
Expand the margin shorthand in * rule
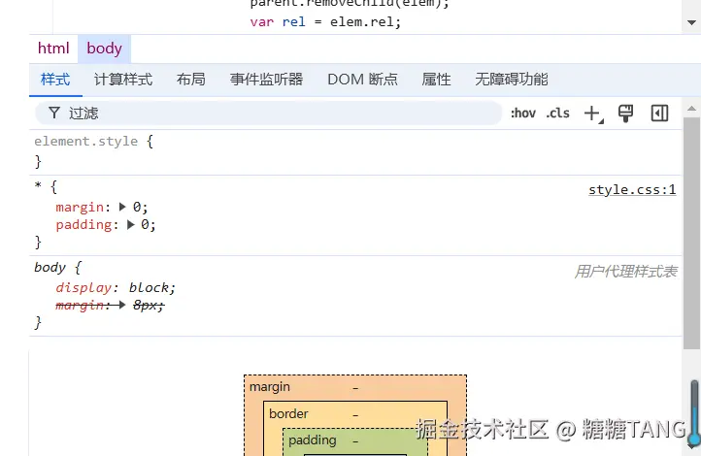point(122,207)
